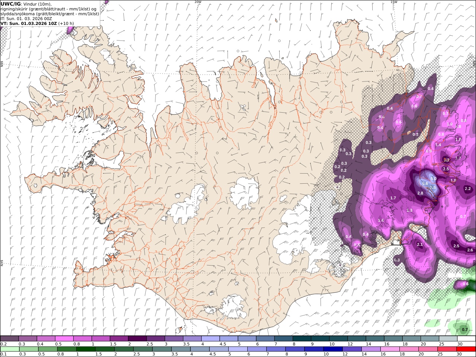Screen dimensions: 476x357
Task: Click the very dark green 1 swatch in lower legend row
Action: click(x=86, y=349)
